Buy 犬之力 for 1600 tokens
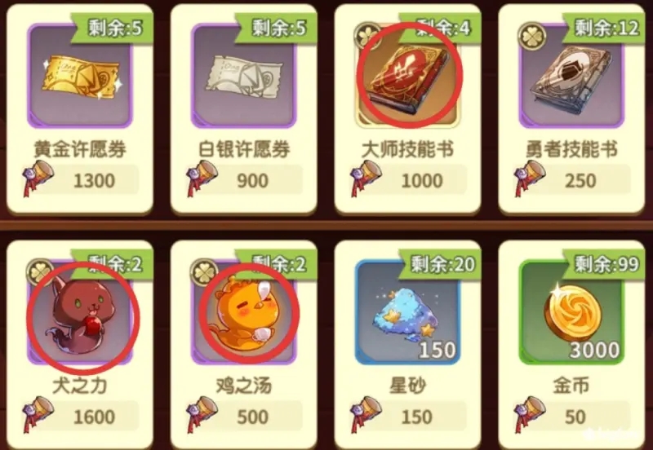Viewport: 653px width, 450px height. [x=81, y=417]
